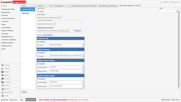
Task: Open Keyboard button in bottom bar
Action: point(5,100)
